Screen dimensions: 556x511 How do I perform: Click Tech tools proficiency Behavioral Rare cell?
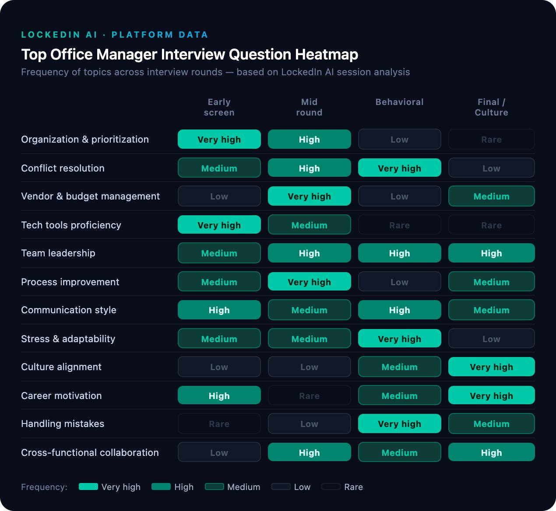[x=400, y=225]
